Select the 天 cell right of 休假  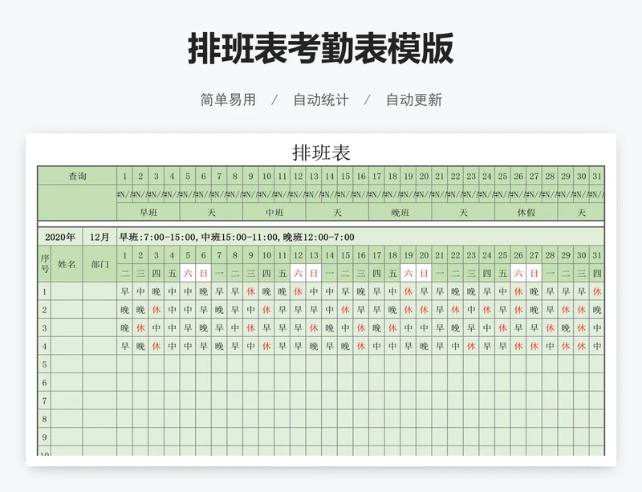click(x=581, y=212)
